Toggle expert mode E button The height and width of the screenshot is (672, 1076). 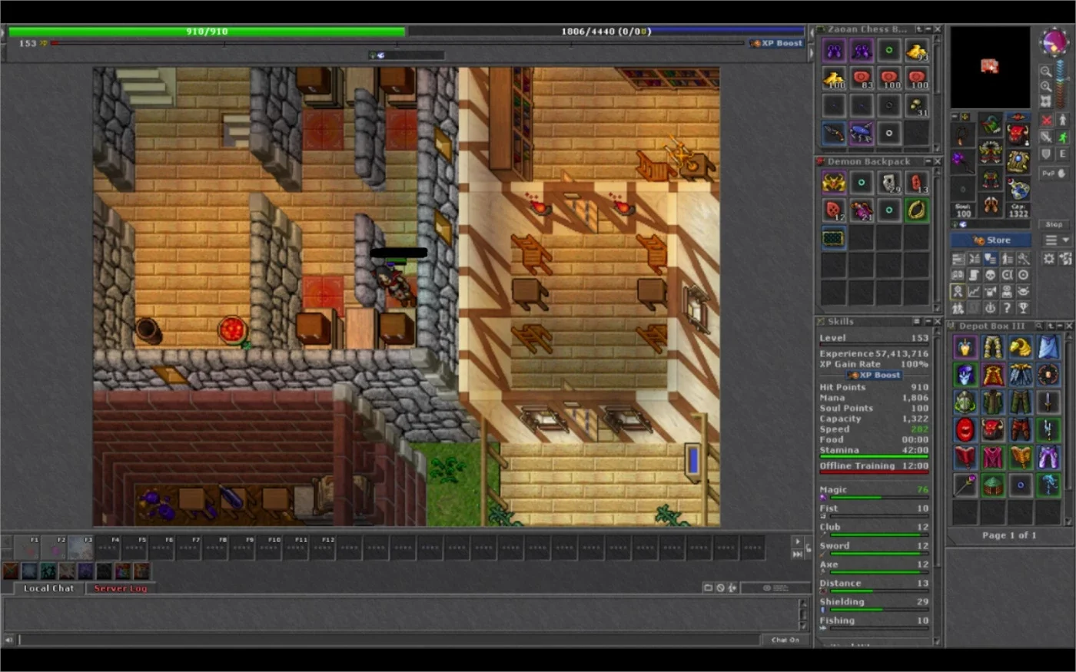(1063, 154)
